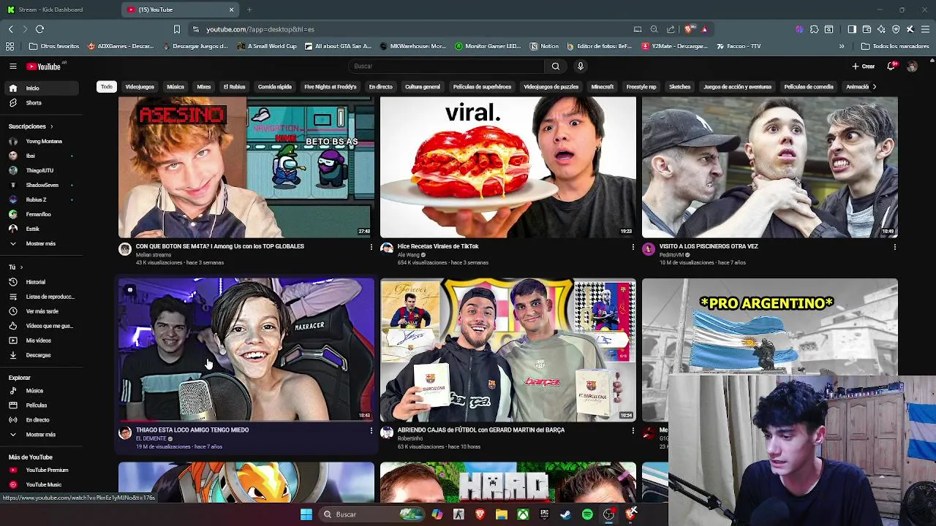Viewport: 936px width, 526px height.
Task: Open the Tú section chevron
Action: 21,267
